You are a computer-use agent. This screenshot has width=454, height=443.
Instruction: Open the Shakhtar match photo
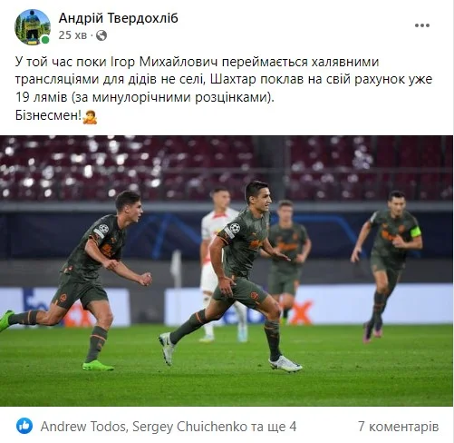pyautogui.click(x=227, y=271)
